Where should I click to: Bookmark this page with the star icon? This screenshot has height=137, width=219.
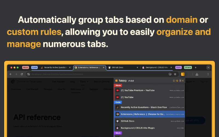pos(175,74)
